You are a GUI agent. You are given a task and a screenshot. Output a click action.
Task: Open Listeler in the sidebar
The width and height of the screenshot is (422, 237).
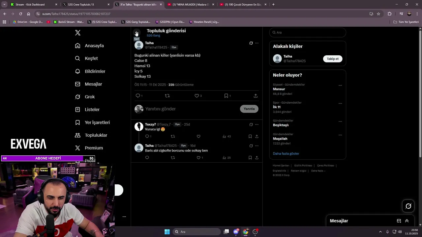click(x=87, y=109)
